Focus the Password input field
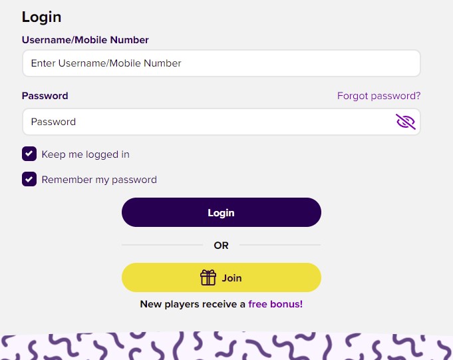The width and height of the screenshot is (453, 360). pyautogui.click(x=222, y=122)
